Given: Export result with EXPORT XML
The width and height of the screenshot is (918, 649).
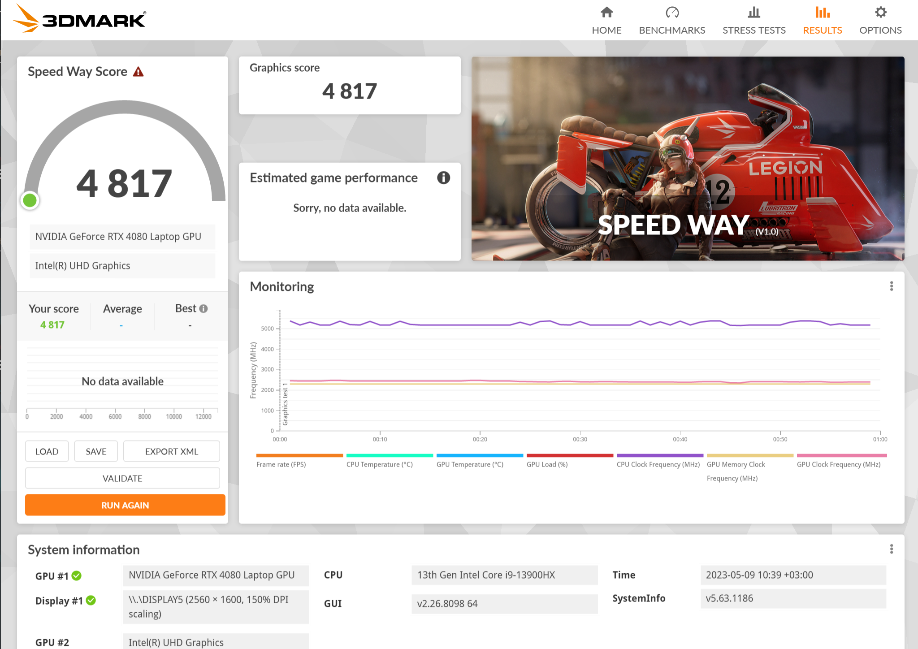Looking at the screenshot, I should [172, 451].
